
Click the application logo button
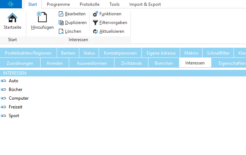pyautogui.click(x=11, y=4)
